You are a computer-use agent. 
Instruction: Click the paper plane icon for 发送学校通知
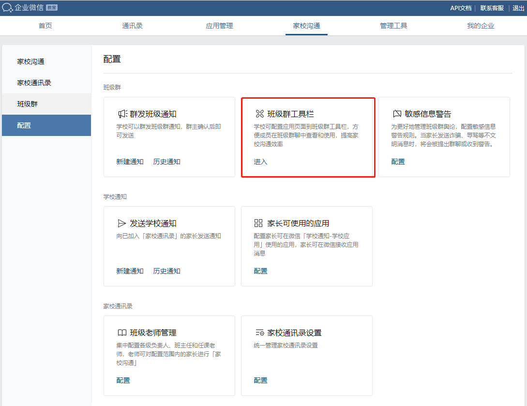point(121,223)
